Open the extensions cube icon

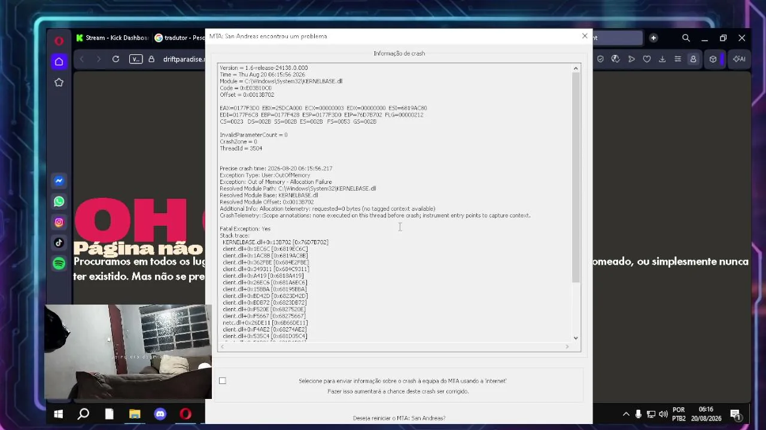click(713, 59)
